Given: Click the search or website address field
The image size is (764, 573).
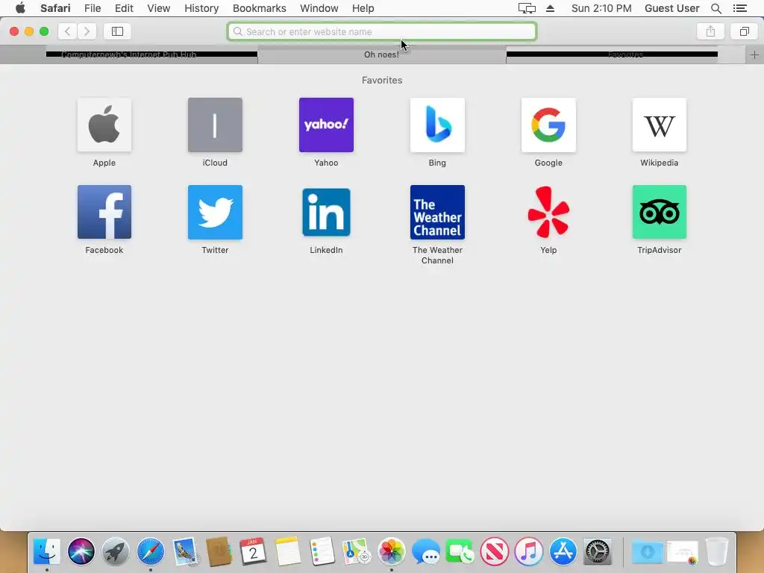Looking at the screenshot, I should 382,31.
